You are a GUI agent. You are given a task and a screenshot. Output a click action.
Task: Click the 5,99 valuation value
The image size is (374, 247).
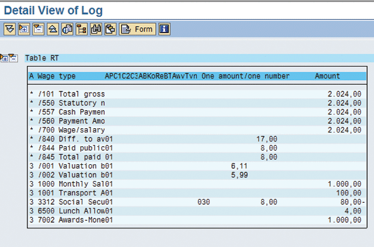[x=239, y=175]
